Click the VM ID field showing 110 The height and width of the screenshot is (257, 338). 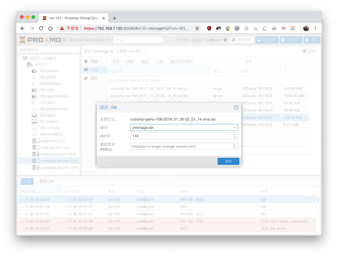coord(182,136)
